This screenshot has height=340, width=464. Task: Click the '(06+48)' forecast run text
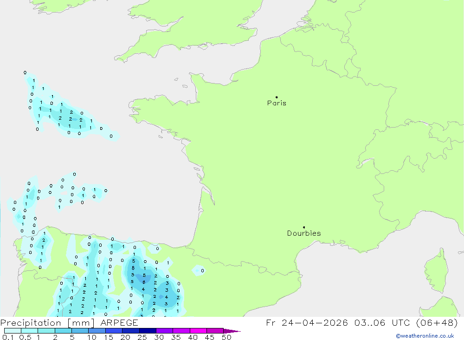click(x=437, y=322)
